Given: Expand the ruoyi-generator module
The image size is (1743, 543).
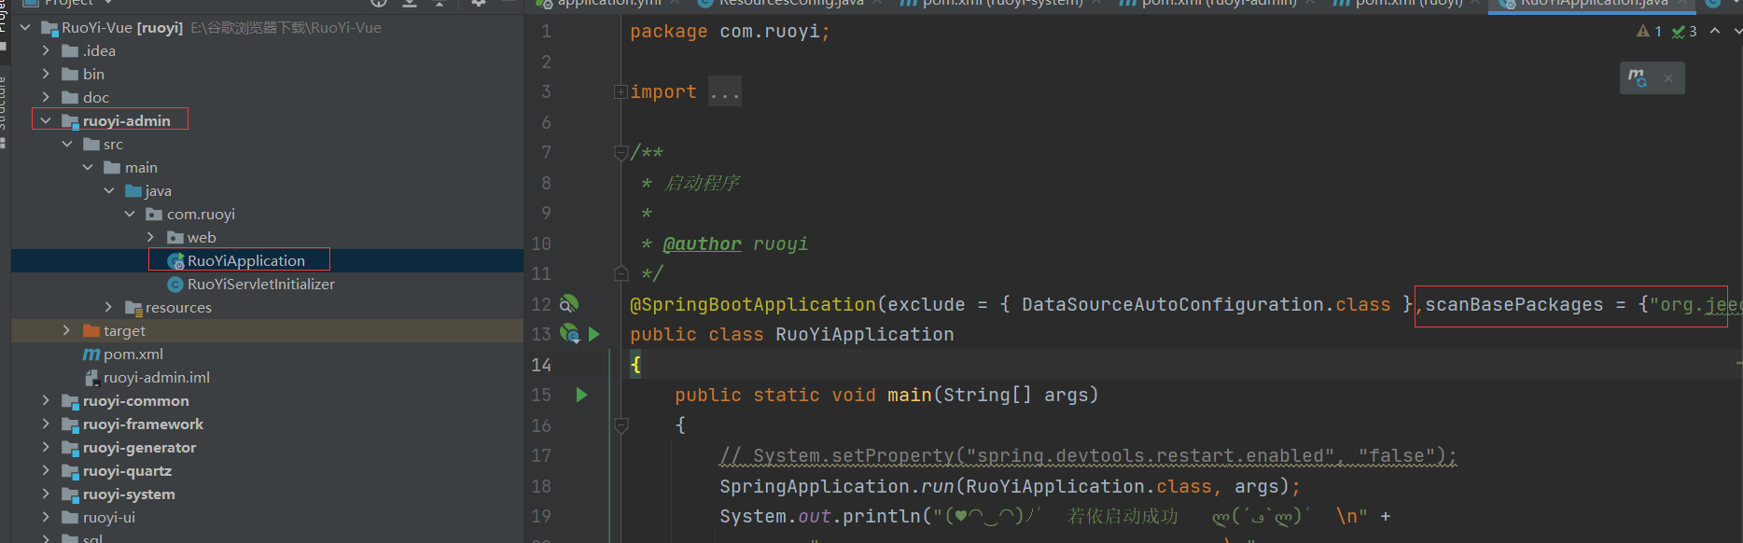Looking at the screenshot, I should pyautogui.click(x=46, y=448).
